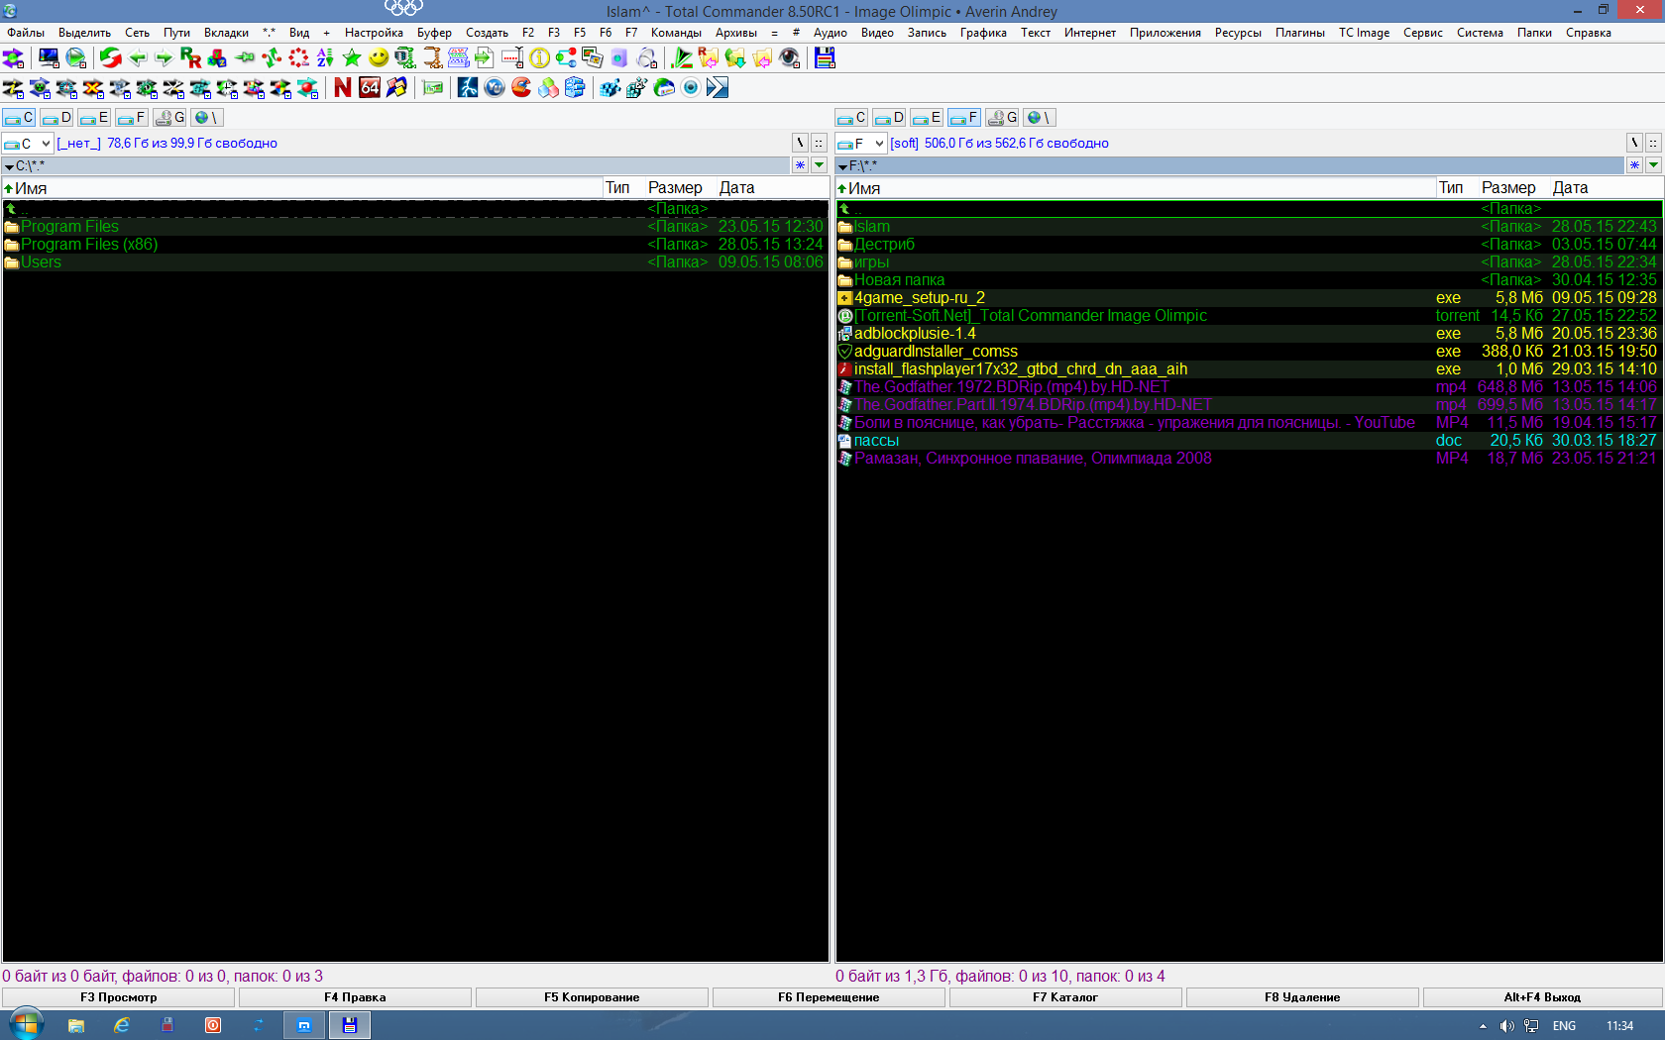Click the green-red refresh icon in toolbar
Screen dimensions: 1665x1040
click(110, 58)
